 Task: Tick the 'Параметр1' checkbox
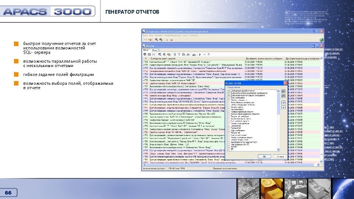229,126
